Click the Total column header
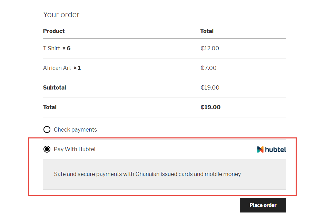Viewport: 326px width, 218px height. 207,31
